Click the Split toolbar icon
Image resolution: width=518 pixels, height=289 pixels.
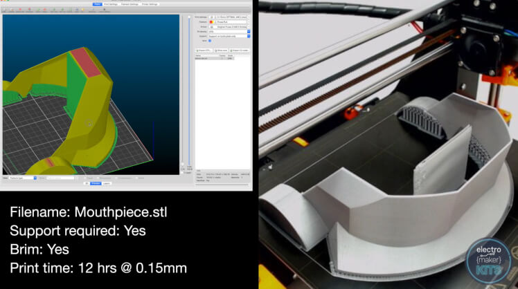click(x=77, y=10)
